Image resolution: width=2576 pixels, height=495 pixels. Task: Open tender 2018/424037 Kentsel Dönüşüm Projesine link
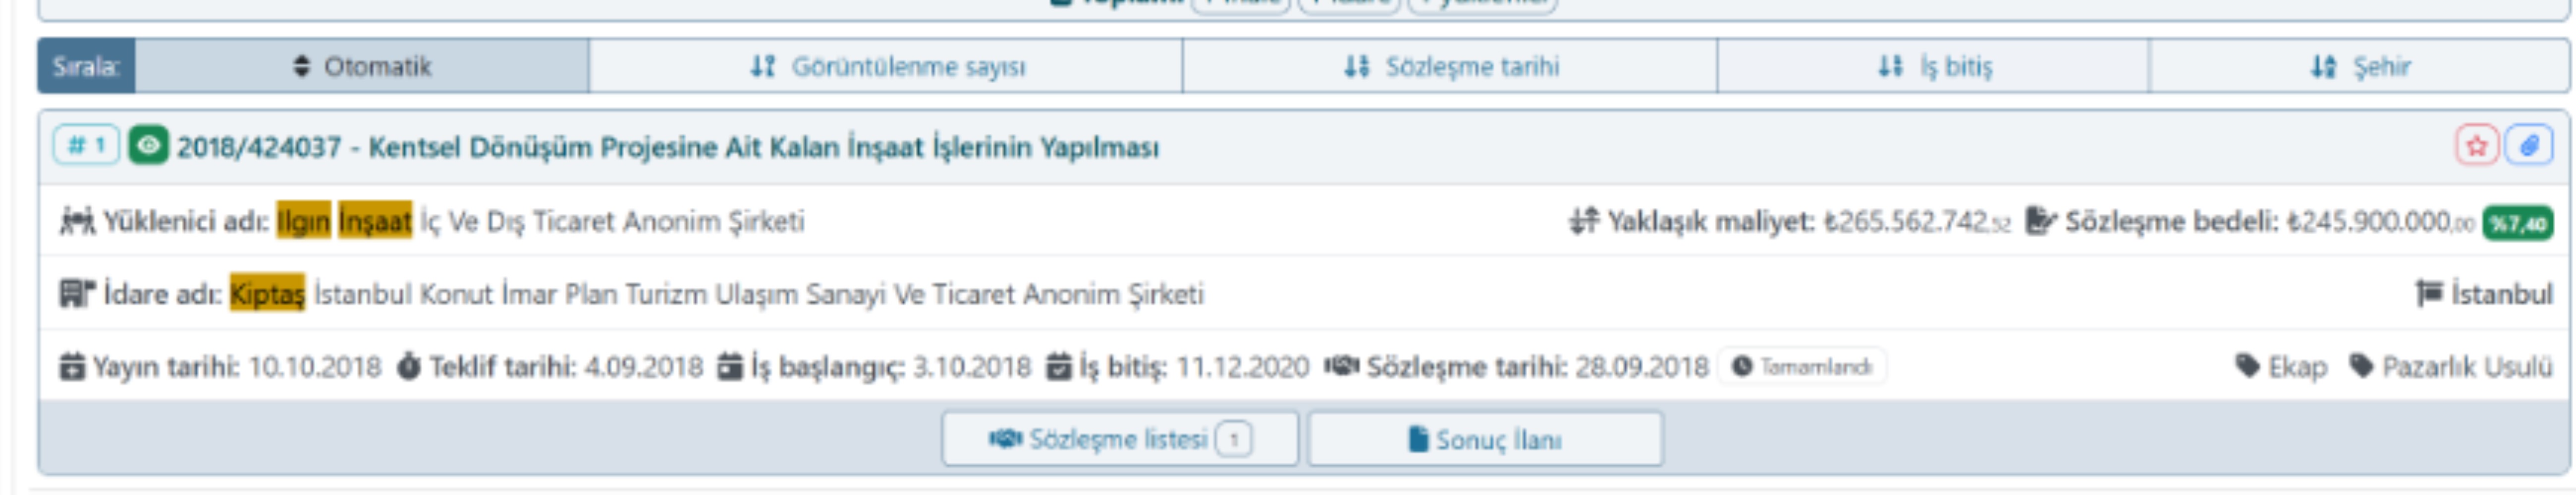[x=668, y=147]
